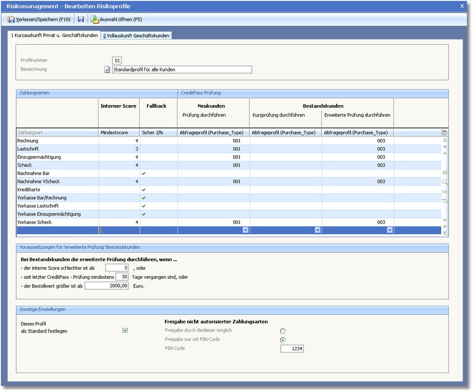Open Erweiterte Prüfung dropdown in the new row
Viewport: 473px width, 392px height.
tap(390, 230)
